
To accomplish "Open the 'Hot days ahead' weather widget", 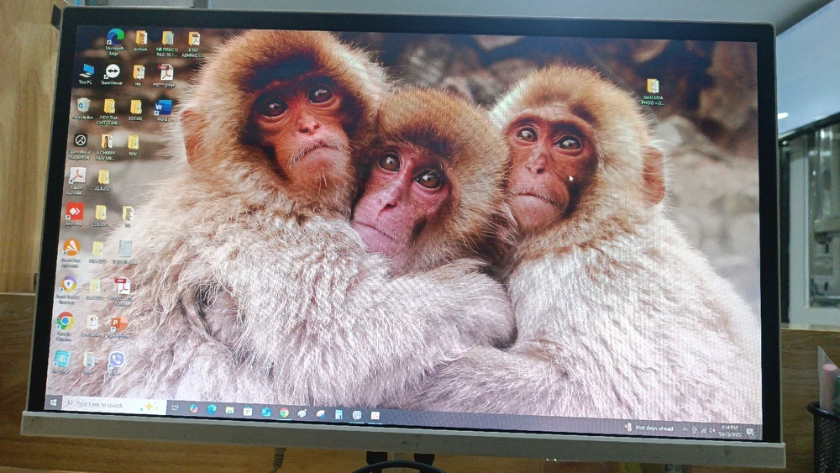I will pos(649,428).
